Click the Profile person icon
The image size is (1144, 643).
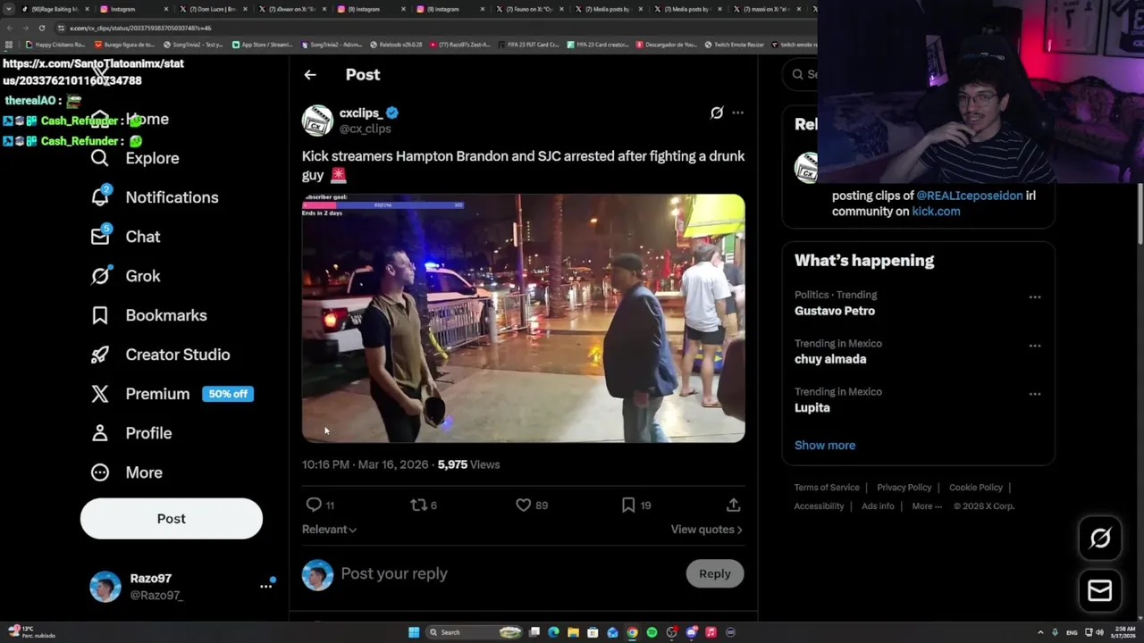click(x=100, y=433)
